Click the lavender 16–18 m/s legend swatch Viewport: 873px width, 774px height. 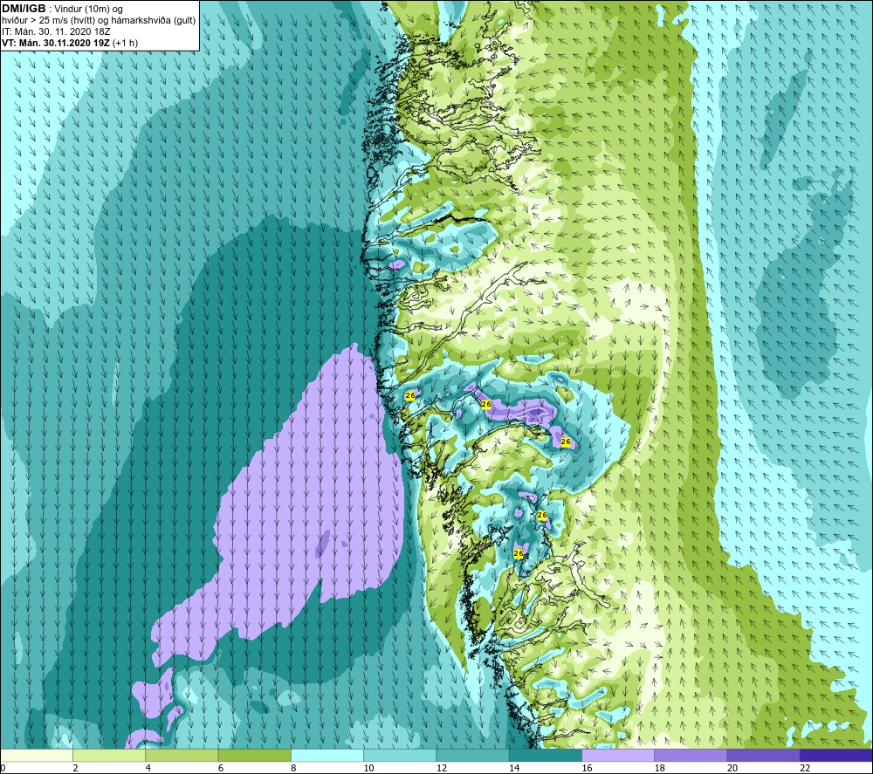point(618,755)
